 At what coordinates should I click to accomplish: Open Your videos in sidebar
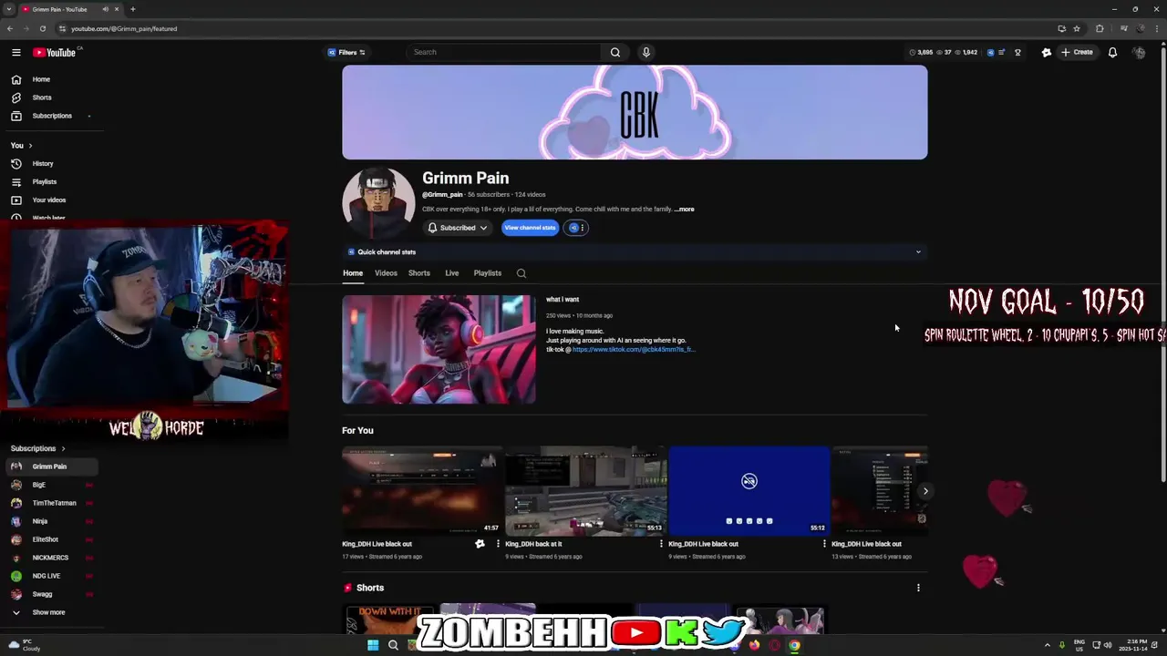(x=49, y=200)
